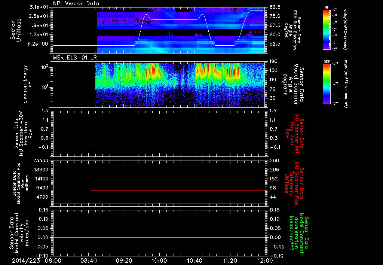Click the "09:20" time axis label
Screen dimensions: 383x265
tap(123, 261)
